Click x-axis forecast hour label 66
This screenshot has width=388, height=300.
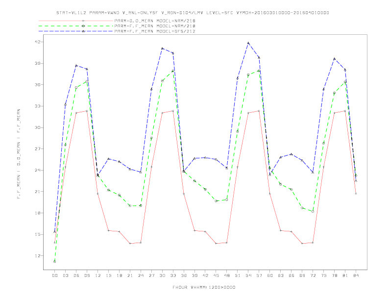291,275
